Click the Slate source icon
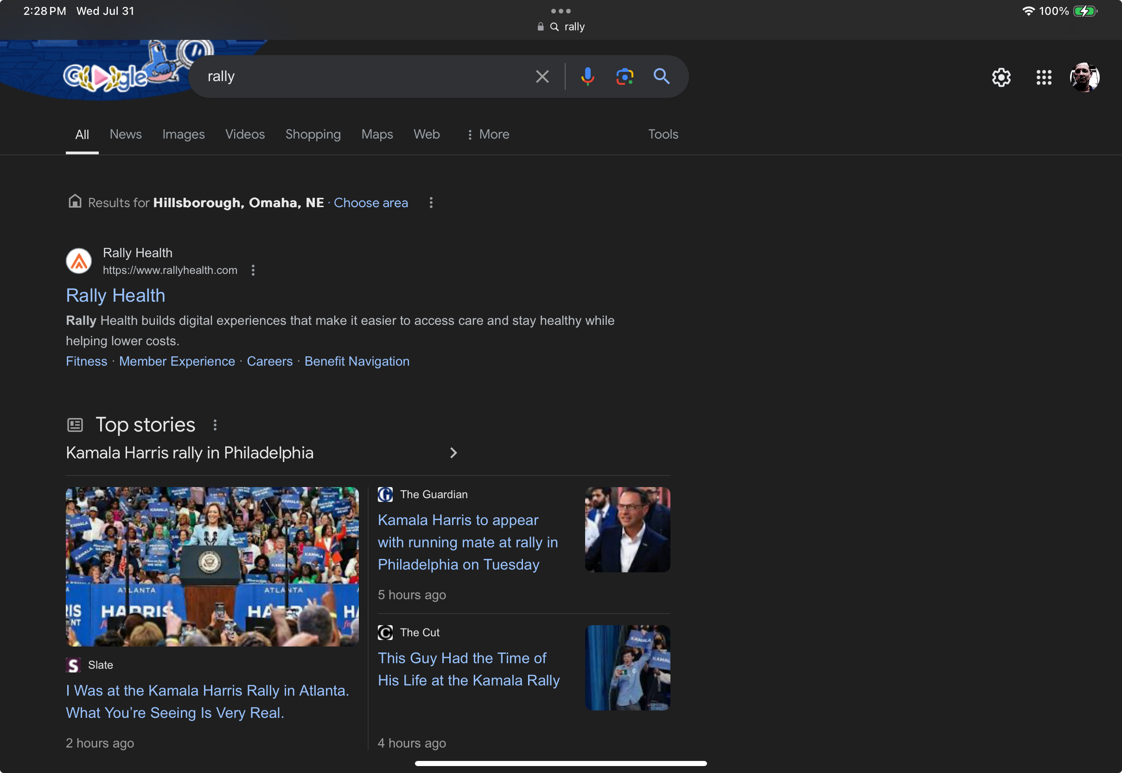Screen dimensions: 1122x773 pos(73,665)
